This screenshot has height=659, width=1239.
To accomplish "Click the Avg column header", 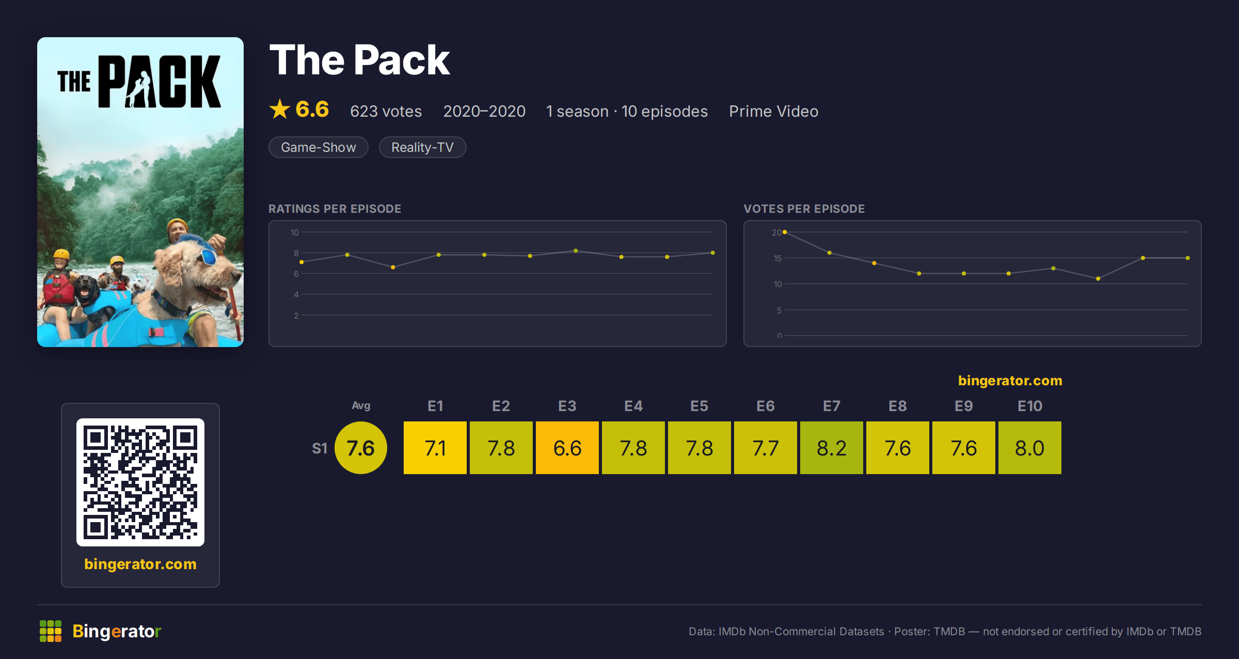I will (x=361, y=405).
